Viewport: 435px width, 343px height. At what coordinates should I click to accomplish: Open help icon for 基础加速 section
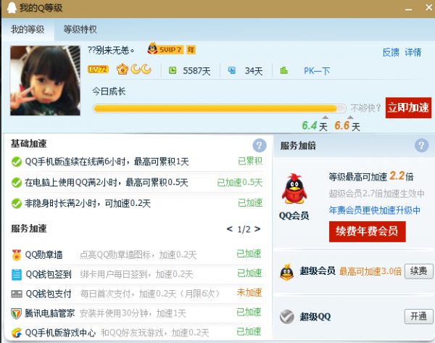pyautogui.click(x=260, y=145)
